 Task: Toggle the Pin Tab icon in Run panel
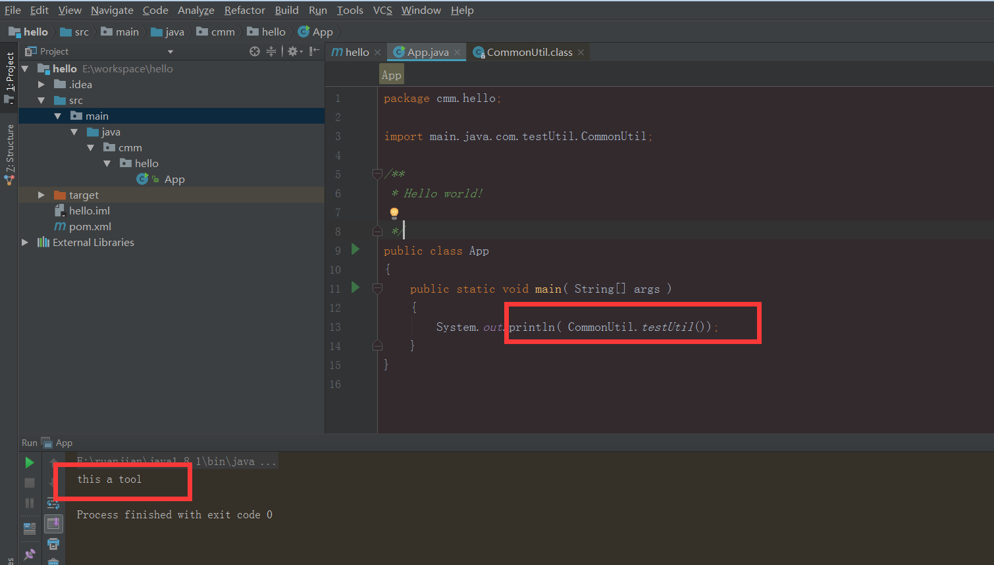30,554
